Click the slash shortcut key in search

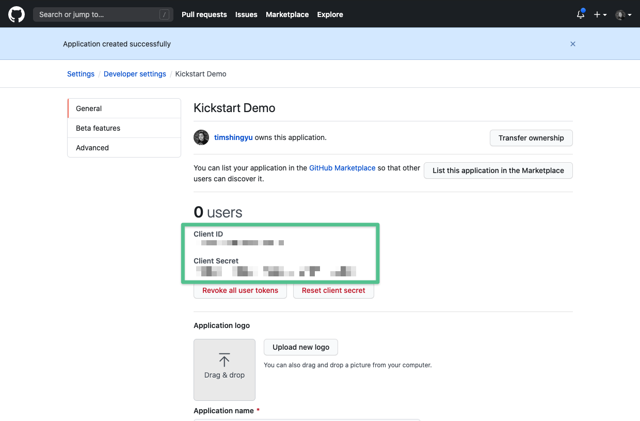(164, 14)
